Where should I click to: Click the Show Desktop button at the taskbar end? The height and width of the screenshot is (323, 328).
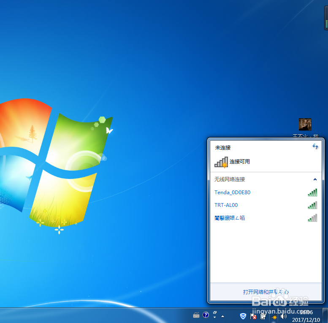tap(325, 315)
